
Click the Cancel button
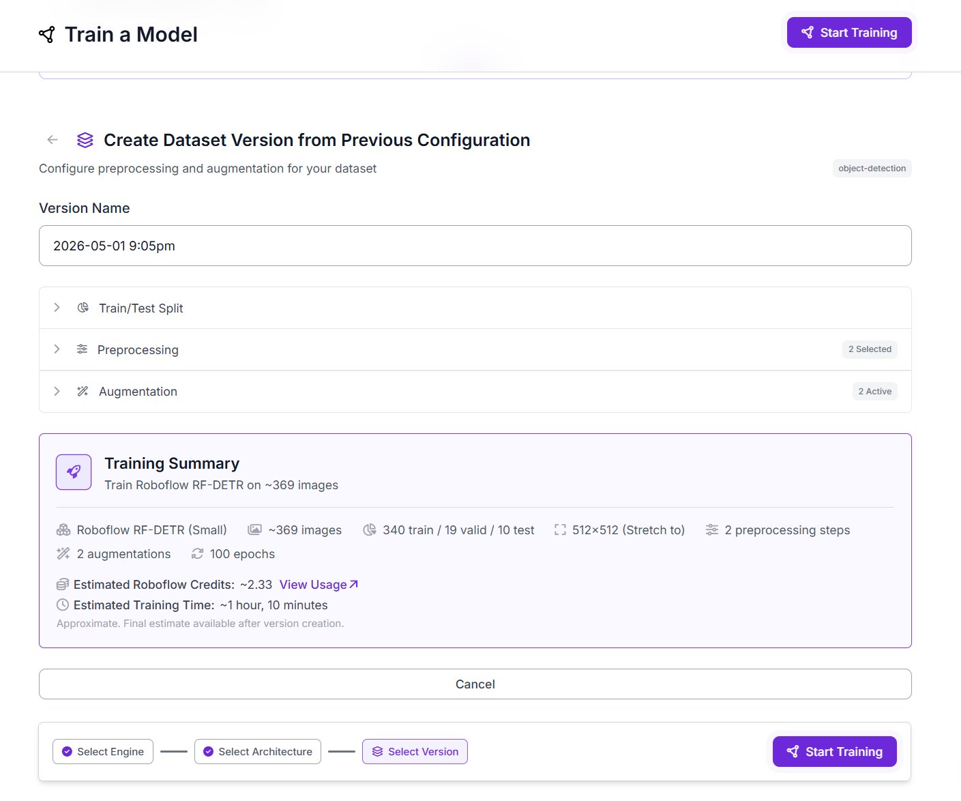(475, 684)
